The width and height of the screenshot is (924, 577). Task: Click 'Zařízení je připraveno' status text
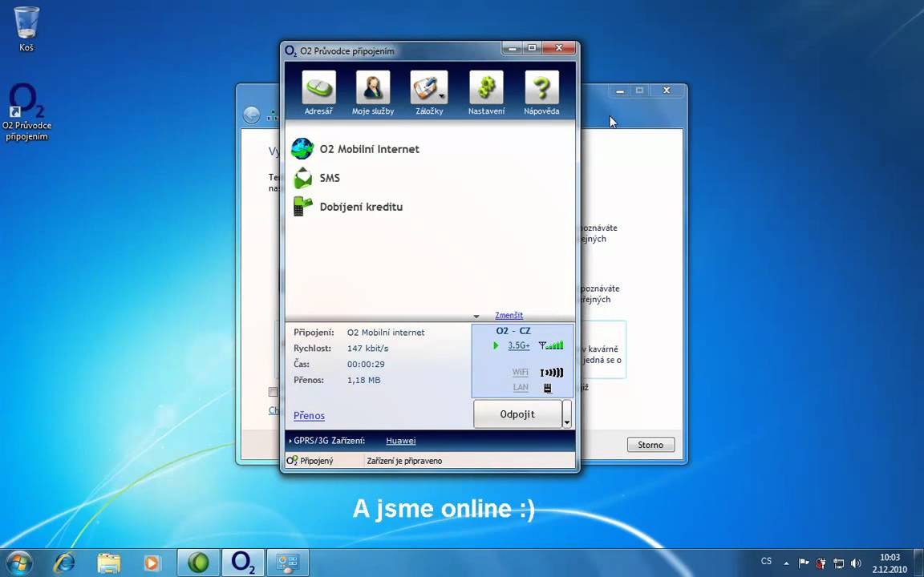click(x=404, y=461)
